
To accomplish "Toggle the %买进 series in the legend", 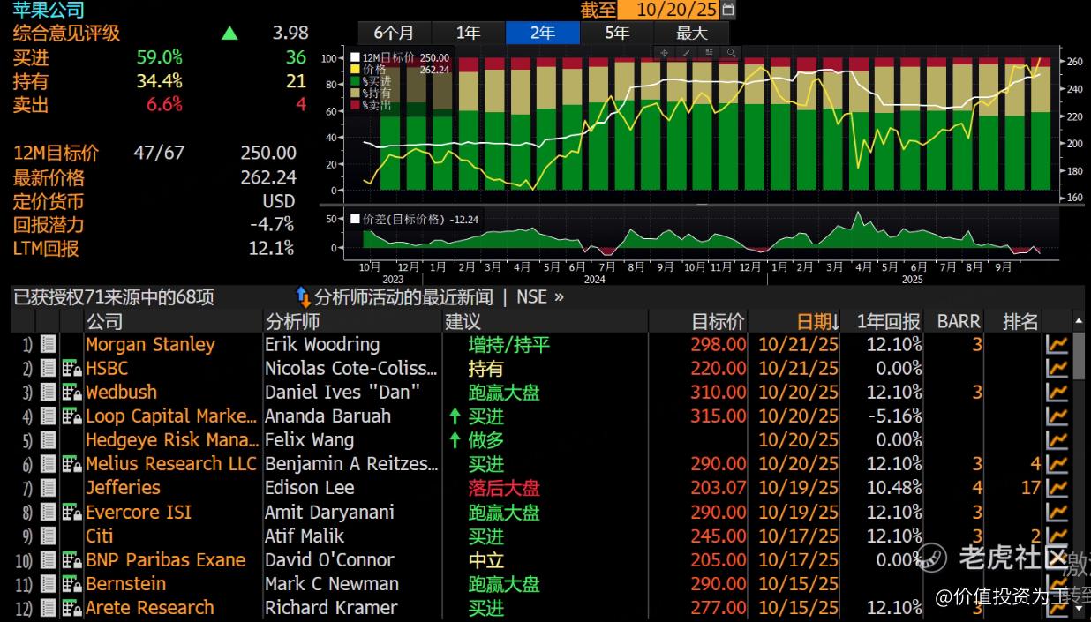I will click(x=371, y=80).
